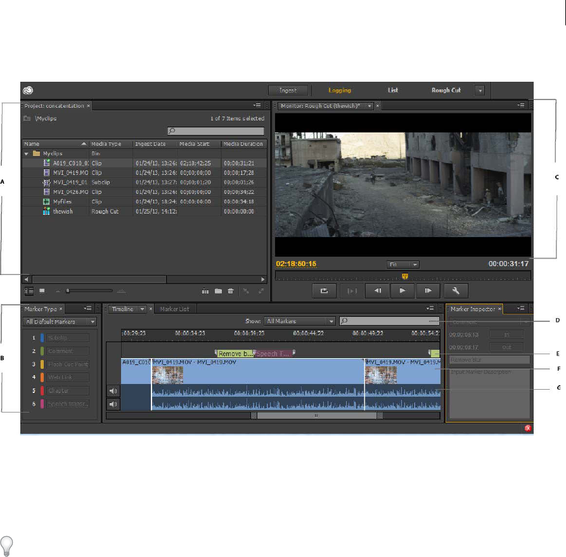The width and height of the screenshot is (566, 557).
Task: Select the Marker Inspector tab
Action: 473,309
